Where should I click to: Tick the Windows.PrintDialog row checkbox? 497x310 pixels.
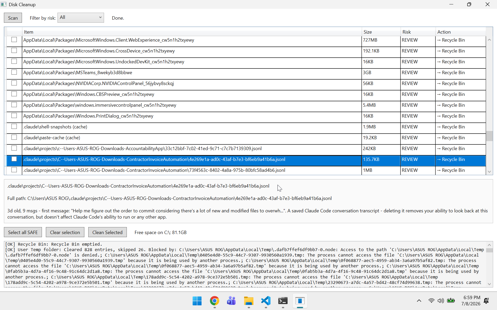pyautogui.click(x=14, y=115)
